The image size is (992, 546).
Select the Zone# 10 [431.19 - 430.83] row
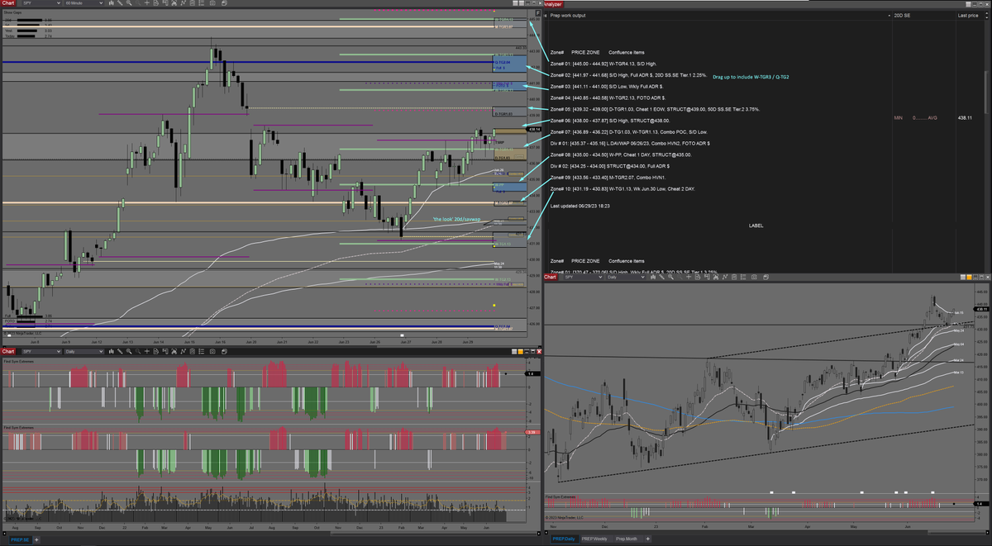(x=622, y=189)
